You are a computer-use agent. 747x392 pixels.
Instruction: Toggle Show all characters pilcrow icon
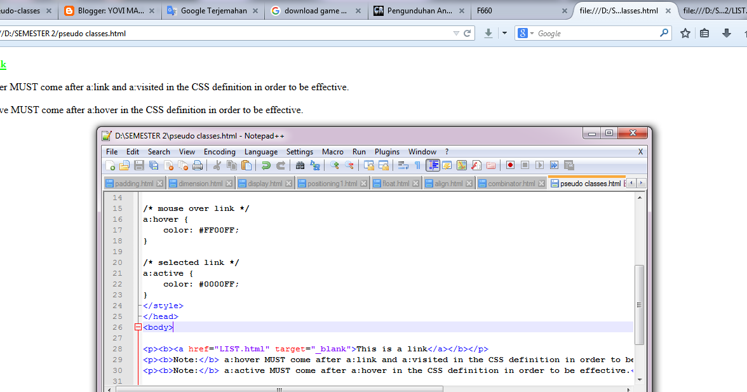(418, 165)
